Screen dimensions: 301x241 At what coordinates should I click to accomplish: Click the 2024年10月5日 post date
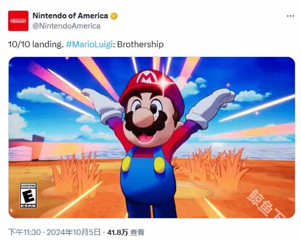point(73,232)
